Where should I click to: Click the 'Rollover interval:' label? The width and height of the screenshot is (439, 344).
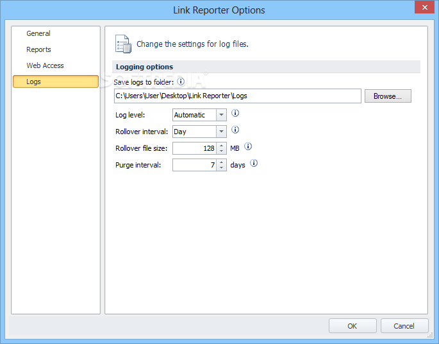pyautogui.click(x=142, y=132)
